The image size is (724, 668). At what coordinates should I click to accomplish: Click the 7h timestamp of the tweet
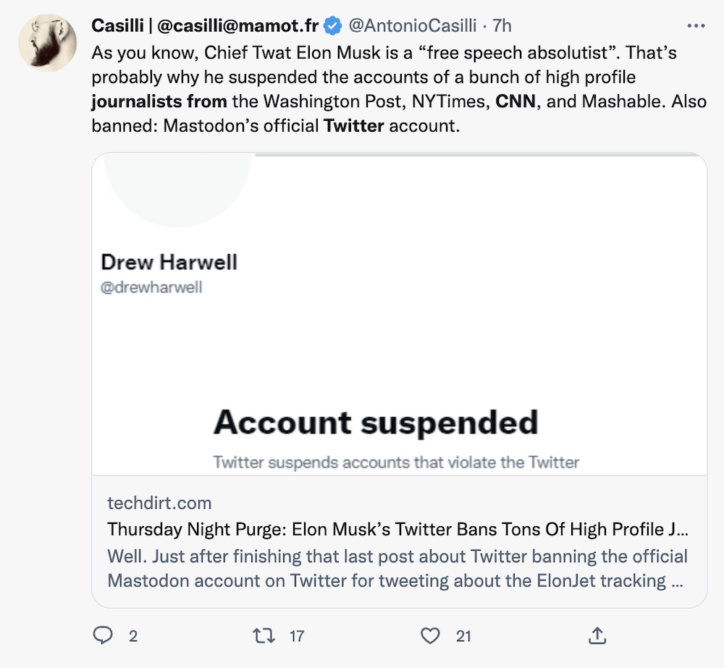[502, 26]
